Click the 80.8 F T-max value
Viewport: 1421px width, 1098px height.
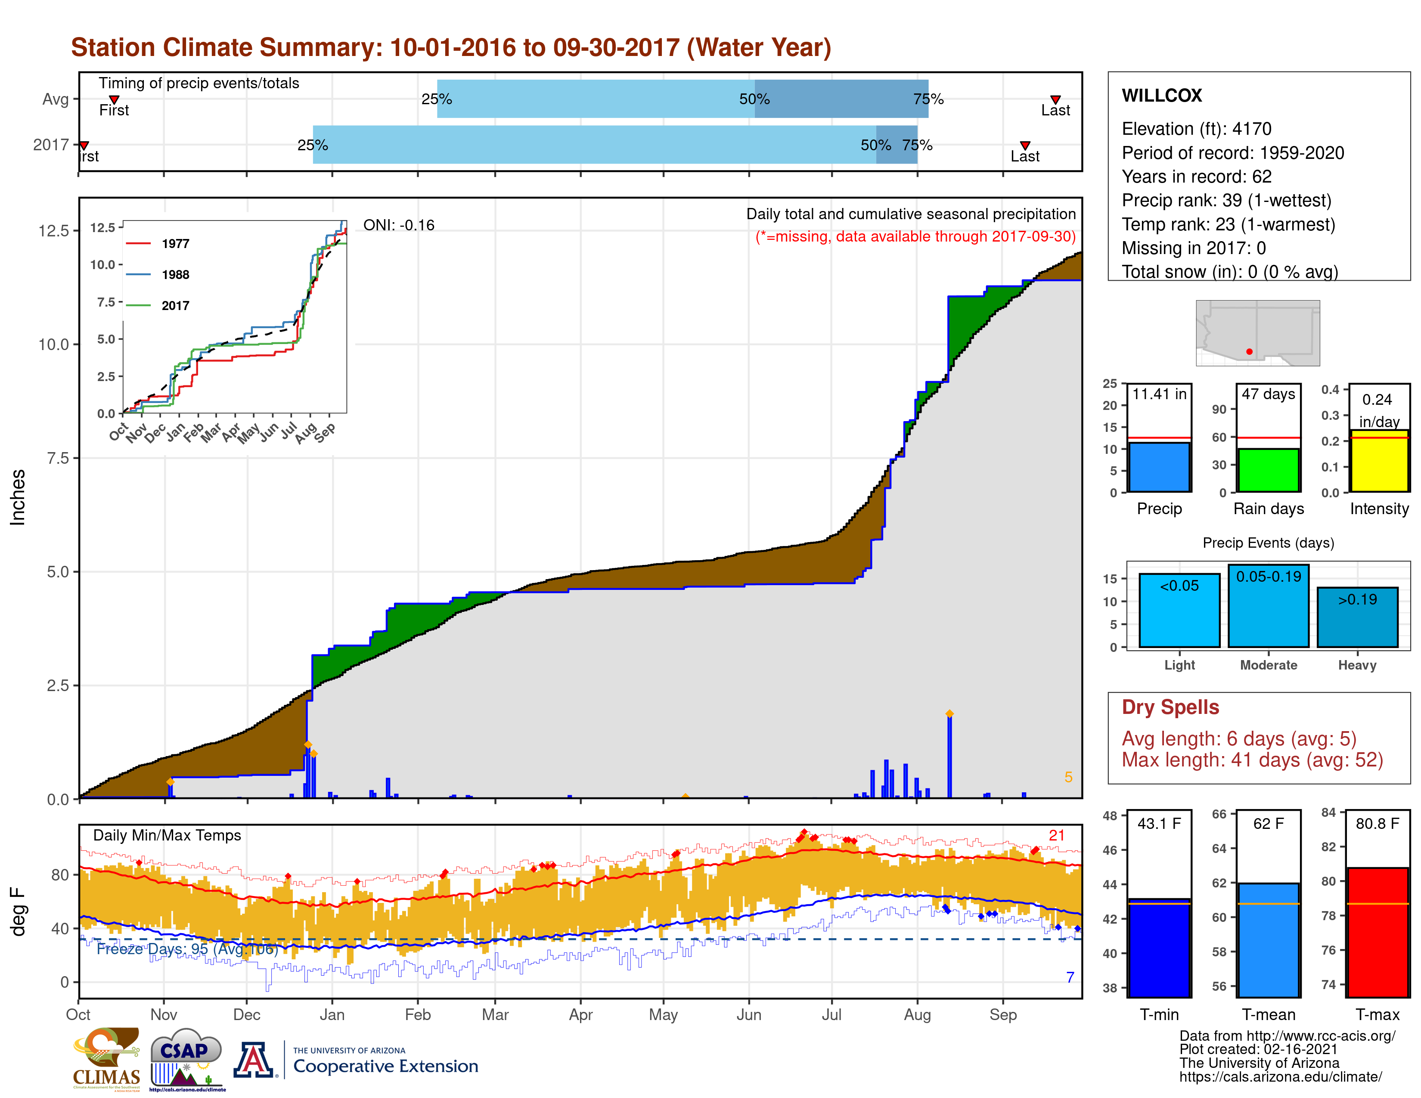(x=1378, y=823)
